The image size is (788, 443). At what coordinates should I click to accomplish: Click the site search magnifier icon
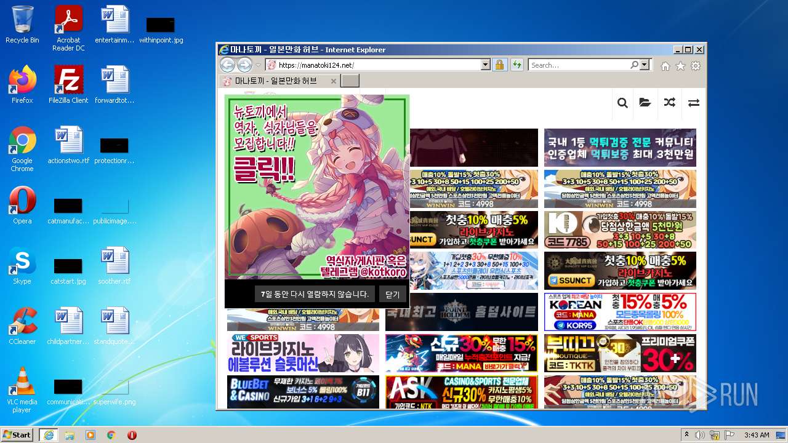point(622,103)
